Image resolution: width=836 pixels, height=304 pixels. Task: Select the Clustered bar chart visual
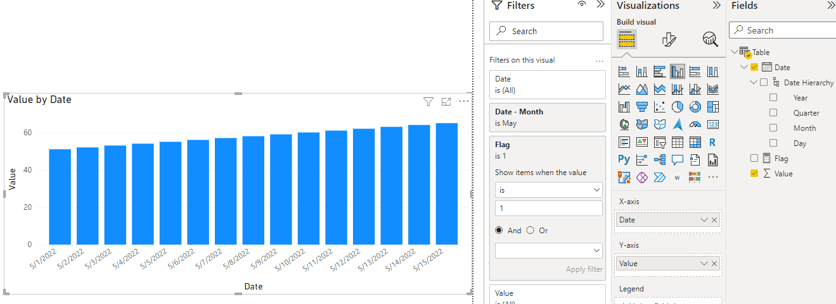(659, 71)
